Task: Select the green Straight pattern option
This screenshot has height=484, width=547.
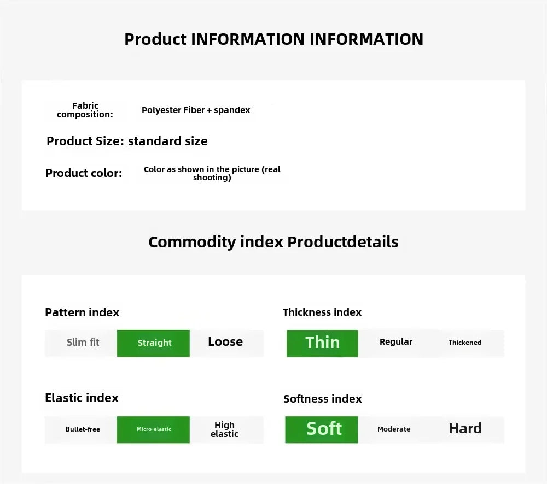Action: pos(153,343)
